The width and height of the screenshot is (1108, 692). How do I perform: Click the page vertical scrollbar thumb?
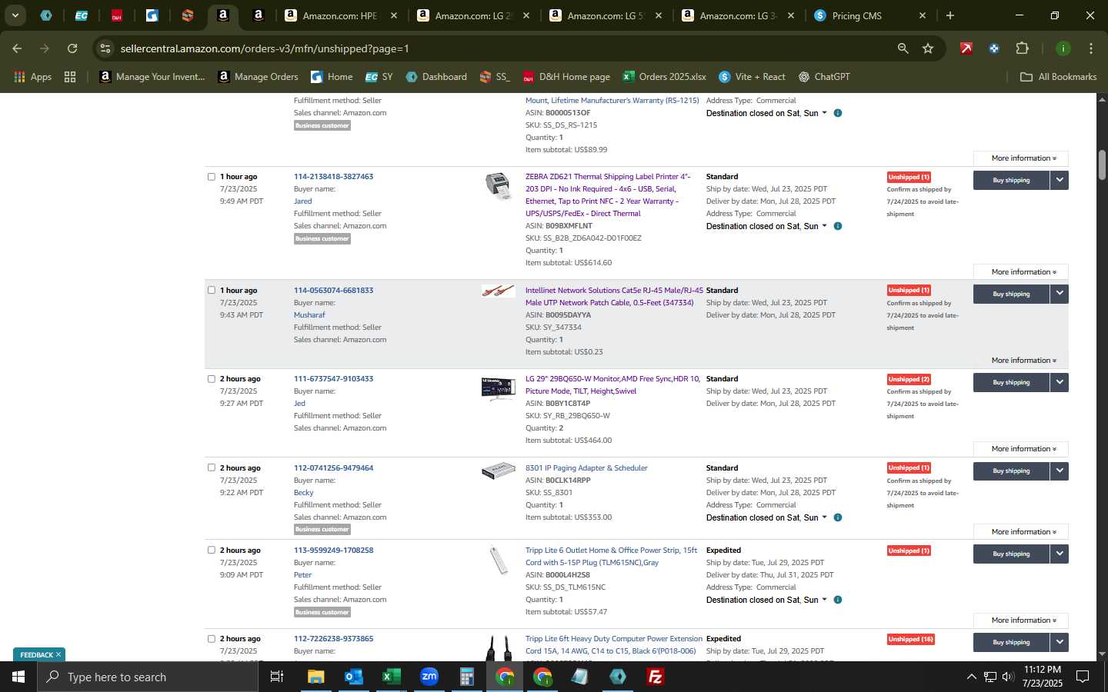tap(1102, 165)
